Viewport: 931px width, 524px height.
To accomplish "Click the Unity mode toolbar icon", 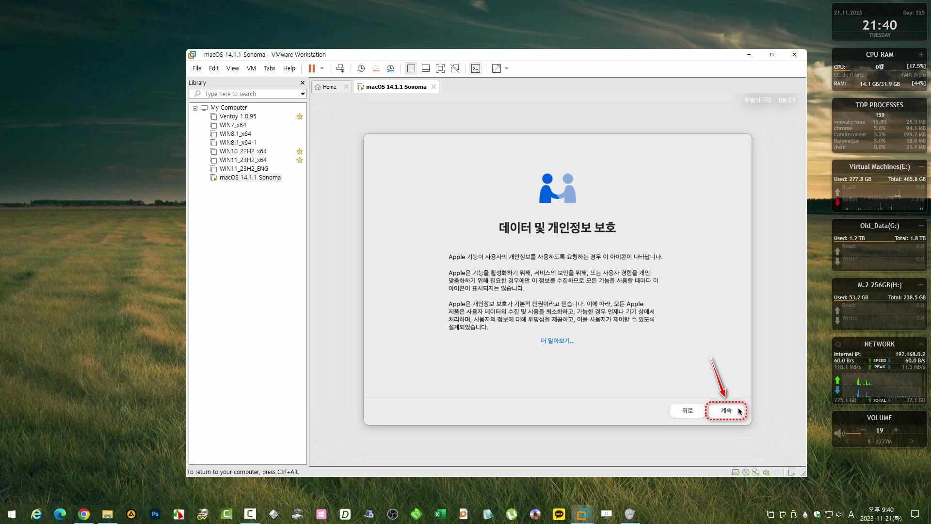I will pos(455,68).
